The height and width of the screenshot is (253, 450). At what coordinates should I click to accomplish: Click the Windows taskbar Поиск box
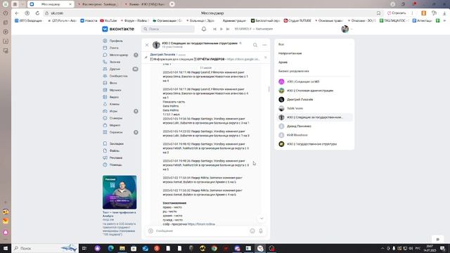44,248
